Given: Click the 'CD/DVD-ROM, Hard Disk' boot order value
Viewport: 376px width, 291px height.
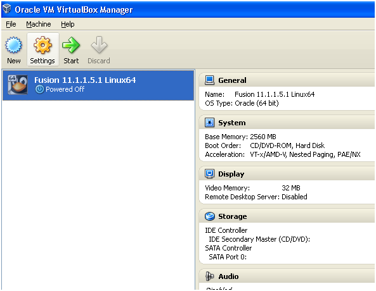Looking at the screenshot, I should (x=287, y=145).
